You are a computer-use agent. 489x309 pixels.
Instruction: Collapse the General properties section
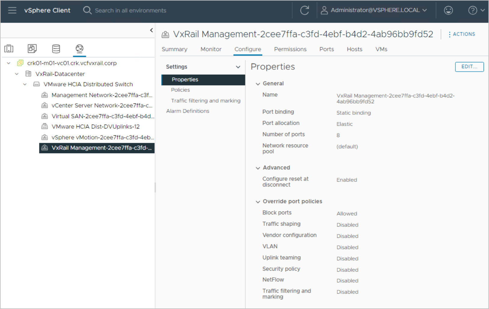pos(258,84)
